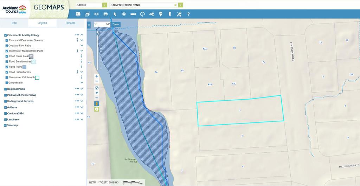
Task: Click the street view camera icon
Action: tap(152, 14)
